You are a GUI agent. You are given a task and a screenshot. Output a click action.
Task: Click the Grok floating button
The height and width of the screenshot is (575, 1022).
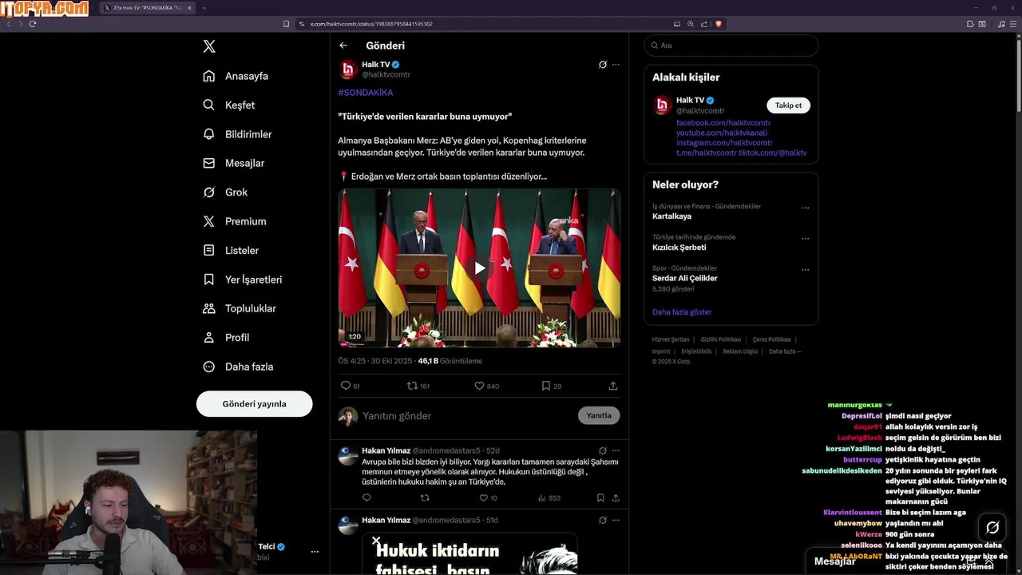(x=992, y=527)
